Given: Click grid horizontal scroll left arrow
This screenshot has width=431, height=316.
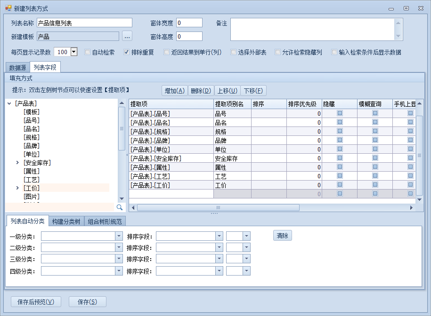Looking at the screenshot, I should point(133,208).
